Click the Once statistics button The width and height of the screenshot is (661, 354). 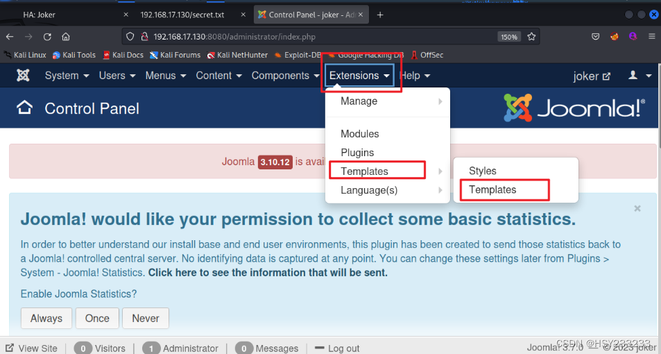pos(97,318)
